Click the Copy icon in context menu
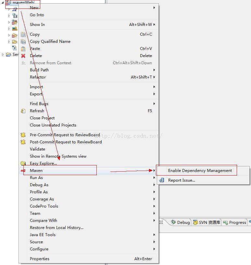The image size is (251, 265). click(23, 34)
